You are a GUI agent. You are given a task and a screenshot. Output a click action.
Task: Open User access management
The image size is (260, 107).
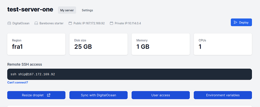click(161, 95)
